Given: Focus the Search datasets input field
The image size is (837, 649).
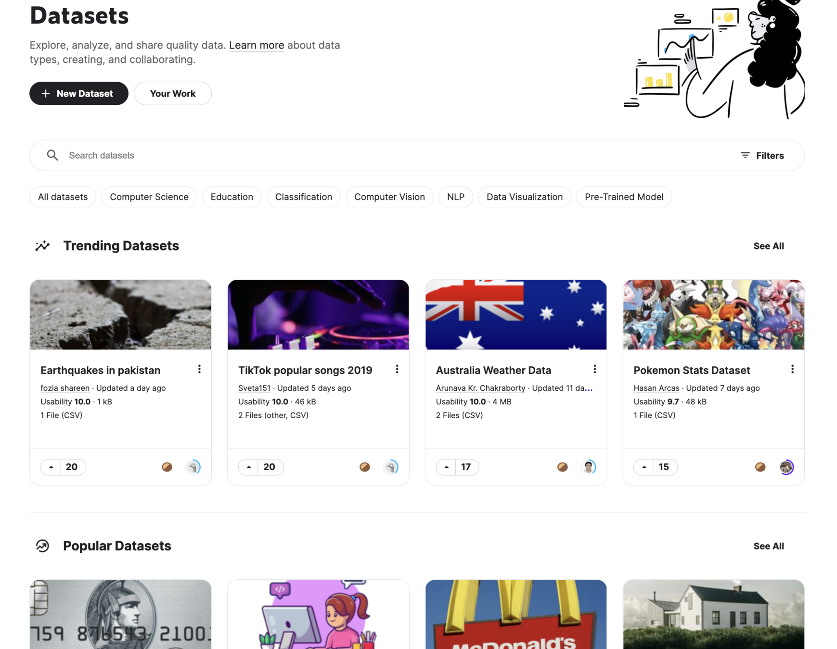Looking at the screenshot, I should coord(399,155).
